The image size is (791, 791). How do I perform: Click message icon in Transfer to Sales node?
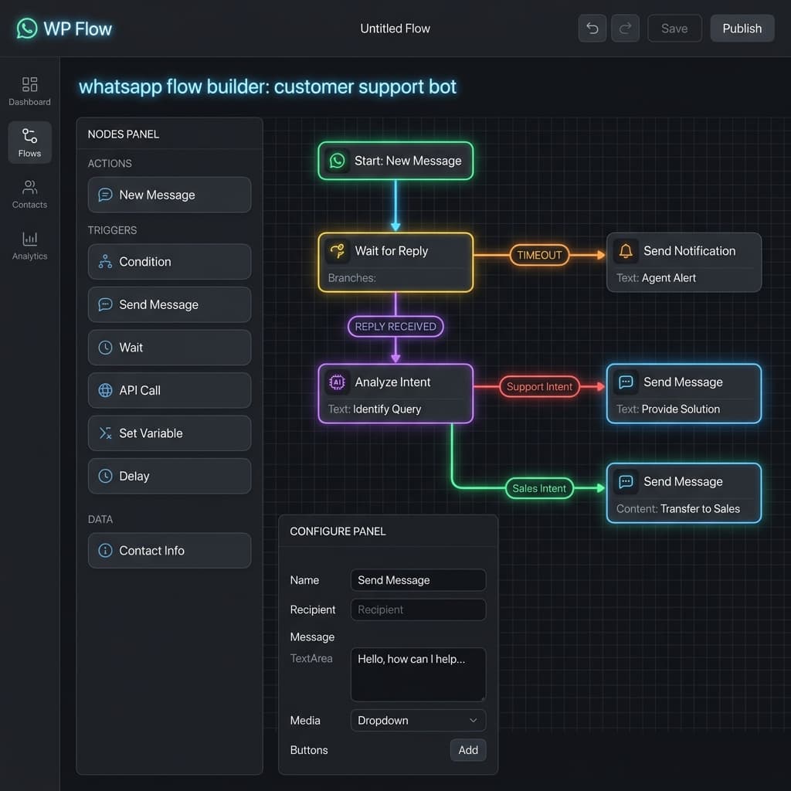pos(626,481)
